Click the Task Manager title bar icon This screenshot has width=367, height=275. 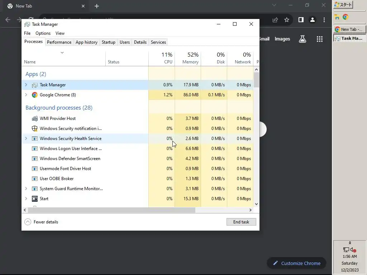[27, 24]
